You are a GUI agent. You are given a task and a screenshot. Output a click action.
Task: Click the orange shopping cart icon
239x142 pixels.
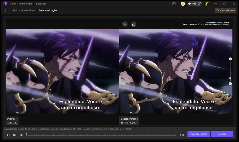pyautogui.click(x=183, y=4)
